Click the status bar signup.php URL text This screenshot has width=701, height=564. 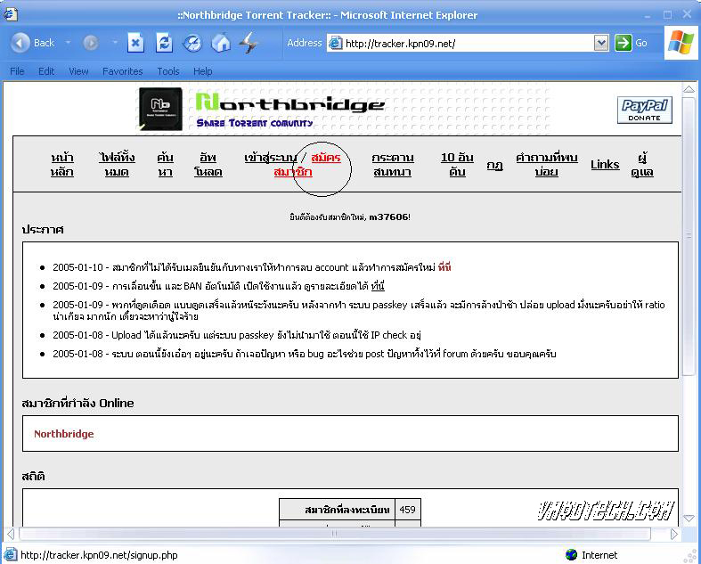click(x=99, y=555)
